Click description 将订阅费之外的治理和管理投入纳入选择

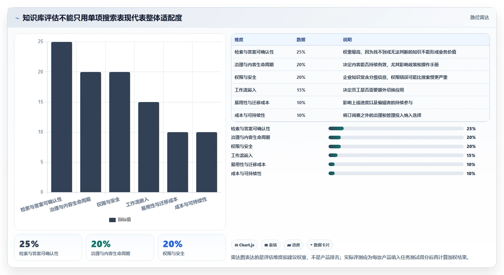[382, 115]
